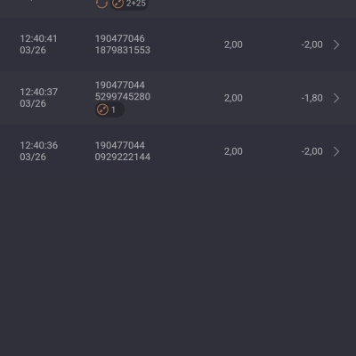This screenshot has width=356, height=356.
Task: Click the 2+25 badge text
Action: [136, 4]
